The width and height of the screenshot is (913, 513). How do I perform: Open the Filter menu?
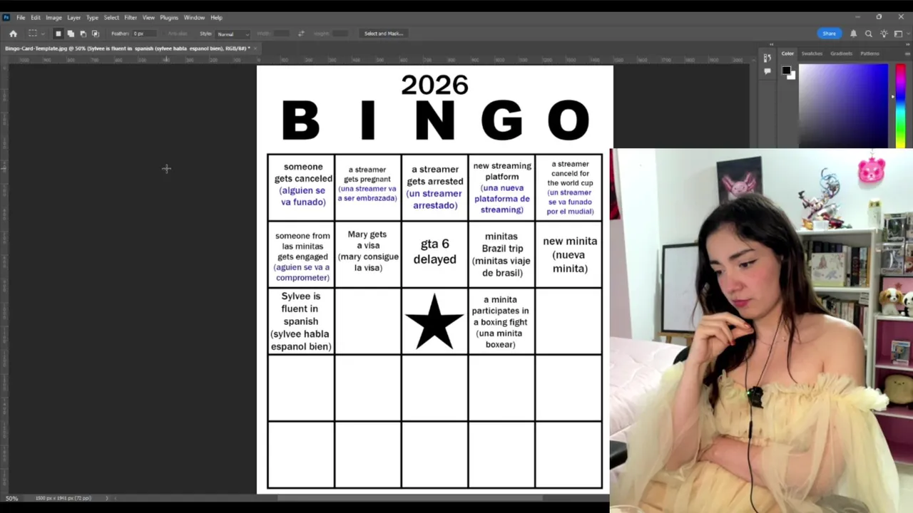click(131, 17)
